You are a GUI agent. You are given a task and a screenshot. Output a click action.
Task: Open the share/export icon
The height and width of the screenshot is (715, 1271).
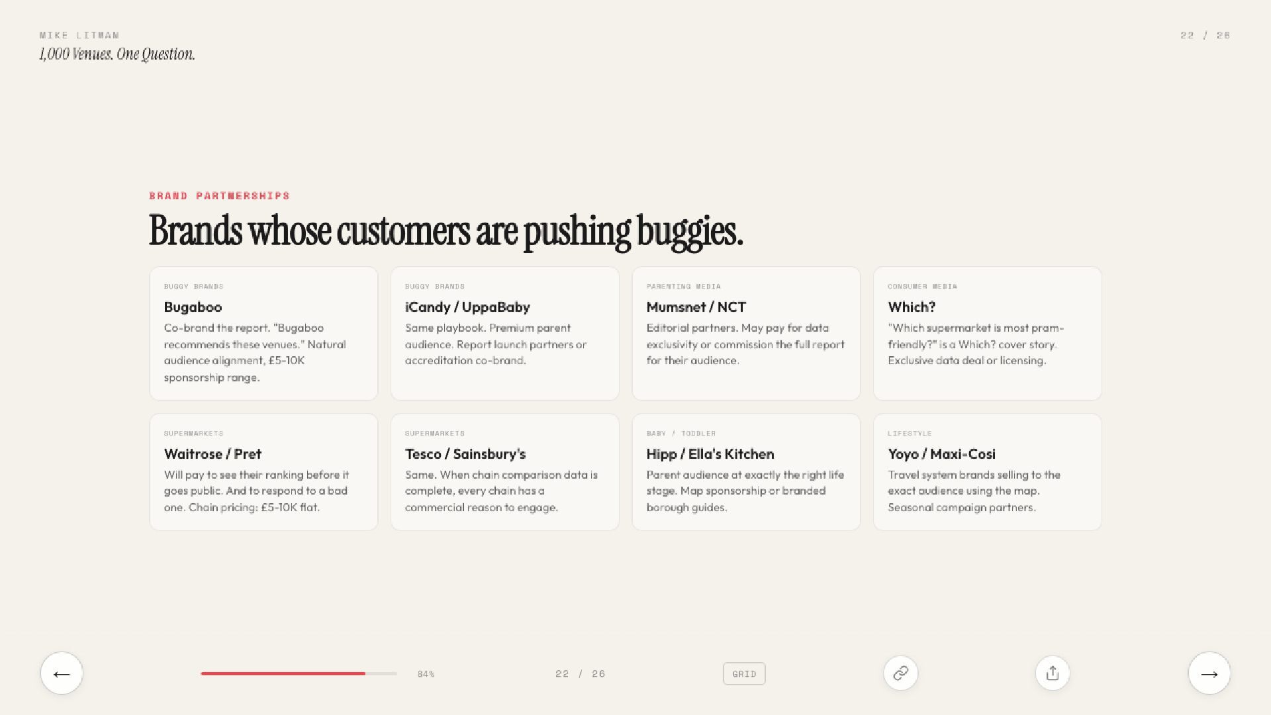pyautogui.click(x=1052, y=673)
